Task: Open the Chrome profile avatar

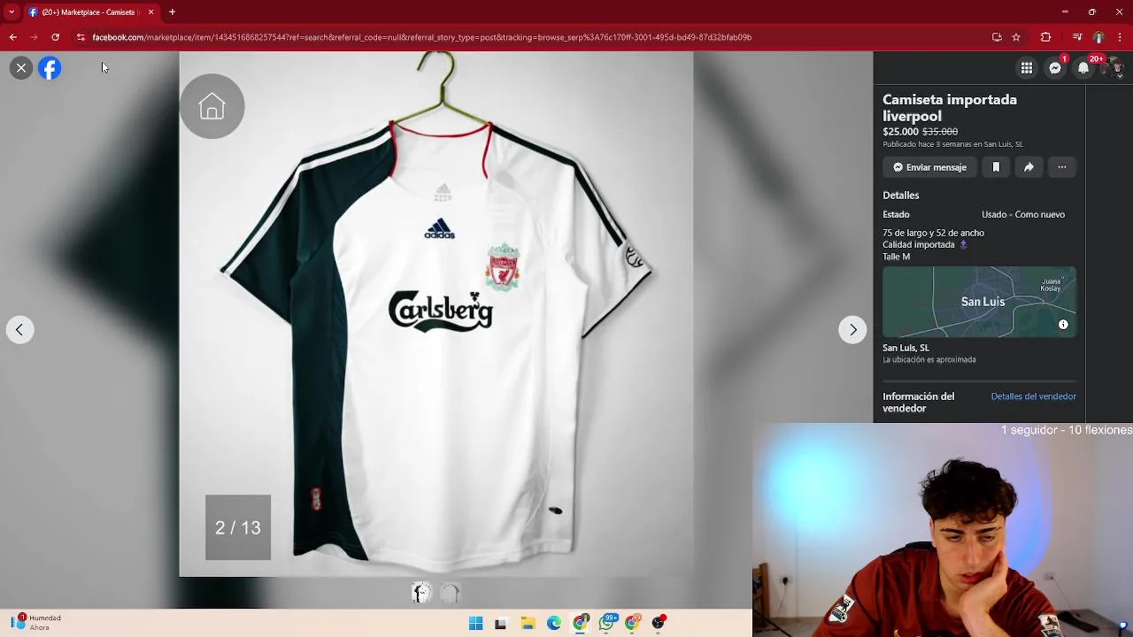Action: tap(1098, 37)
